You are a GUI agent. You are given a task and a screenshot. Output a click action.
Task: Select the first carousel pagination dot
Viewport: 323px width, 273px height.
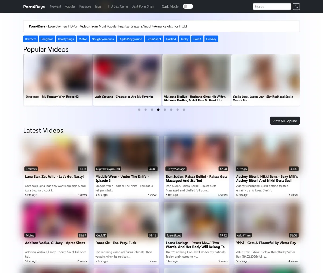point(139,110)
